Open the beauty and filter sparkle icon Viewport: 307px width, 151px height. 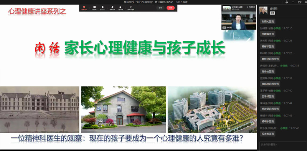tap(130, 7)
